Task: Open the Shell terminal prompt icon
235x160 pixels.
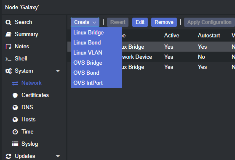Action: pyautogui.click(x=8, y=59)
